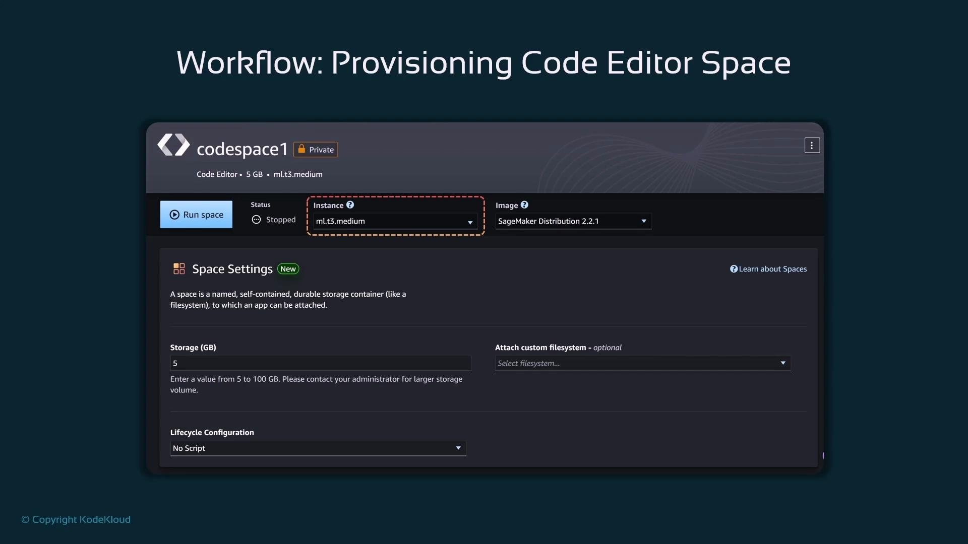Click the space description paragraph
Viewport: 968px width, 544px height.
tap(288, 300)
